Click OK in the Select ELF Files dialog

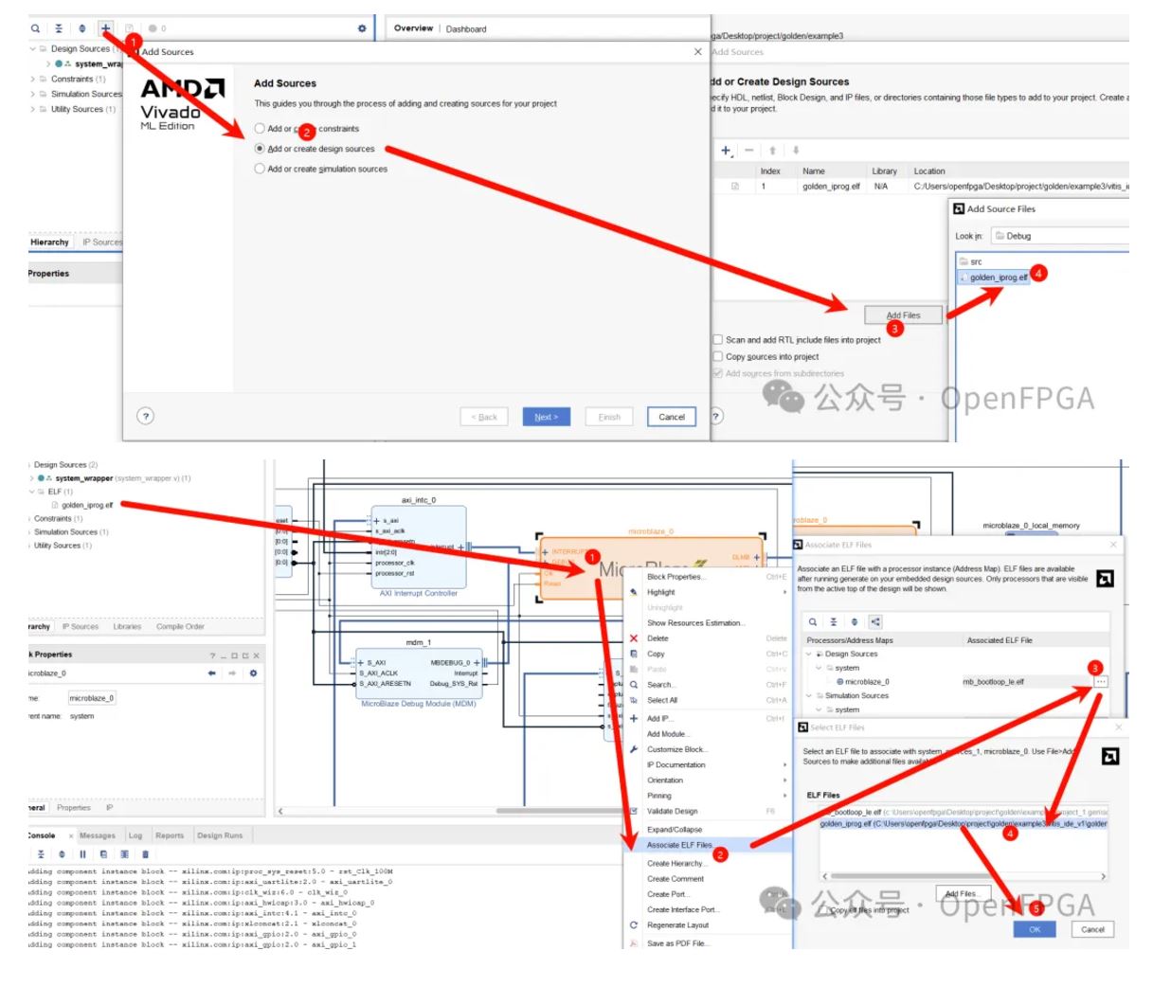pyautogui.click(x=1035, y=929)
